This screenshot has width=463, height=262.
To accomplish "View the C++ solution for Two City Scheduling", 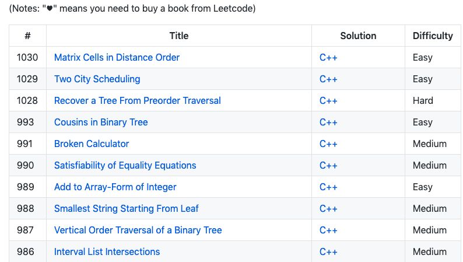I will [x=328, y=79].
